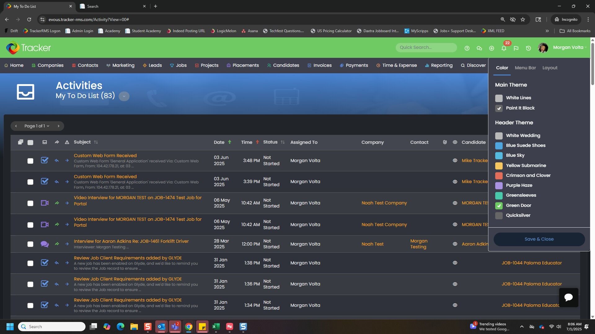The image size is (595, 334).
Task: Open the flag icon in header
Action: 516,48
